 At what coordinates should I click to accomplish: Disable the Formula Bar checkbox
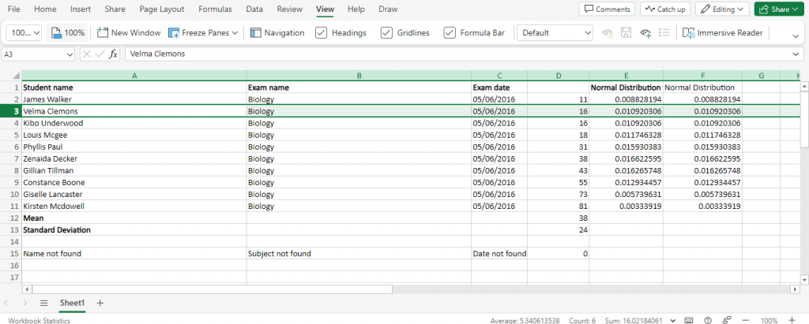coord(450,33)
